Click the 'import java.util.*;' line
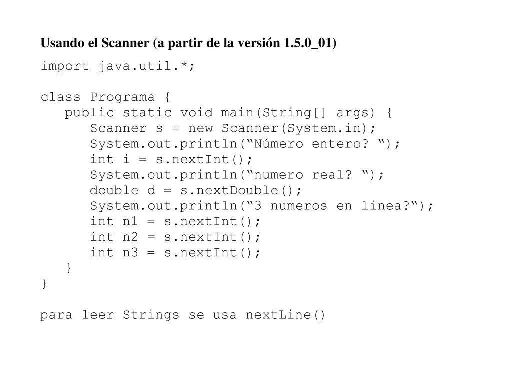Viewport: 512px width, 384px height. pyautogui.click(x=118, y=66)
